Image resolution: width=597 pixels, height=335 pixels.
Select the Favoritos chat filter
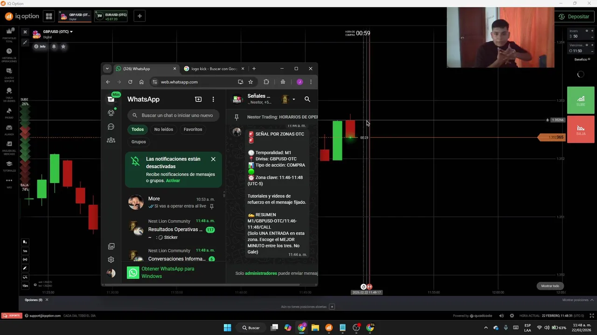pyautogui.click(x=193, y=129)
